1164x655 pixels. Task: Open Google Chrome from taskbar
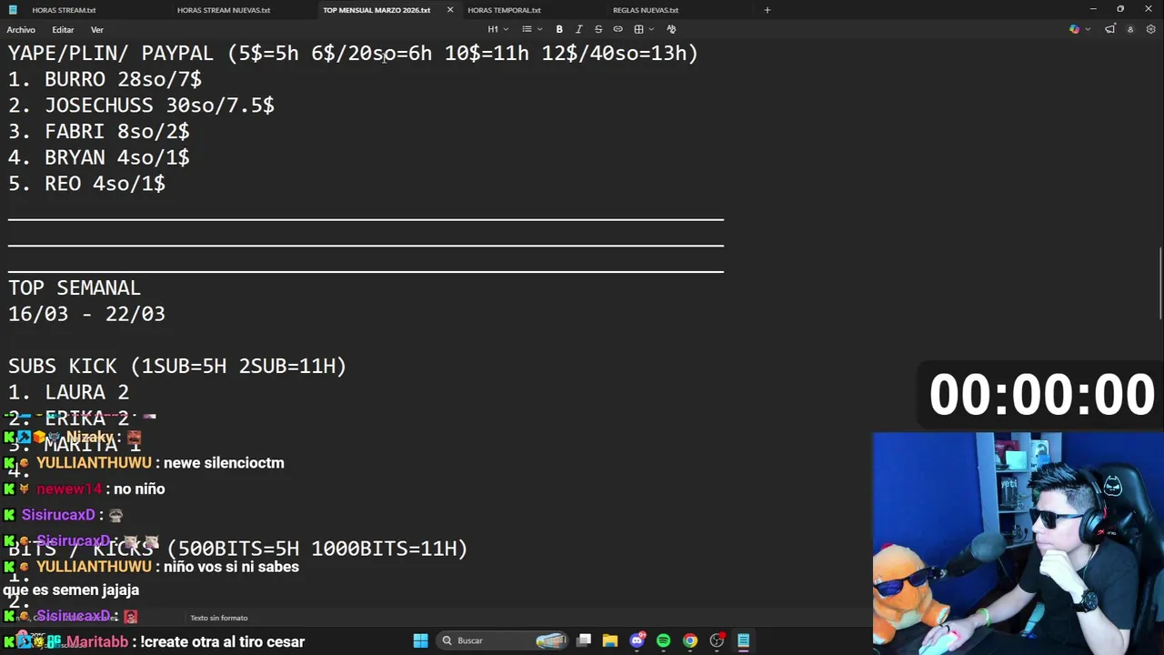[x=690, y=640]
